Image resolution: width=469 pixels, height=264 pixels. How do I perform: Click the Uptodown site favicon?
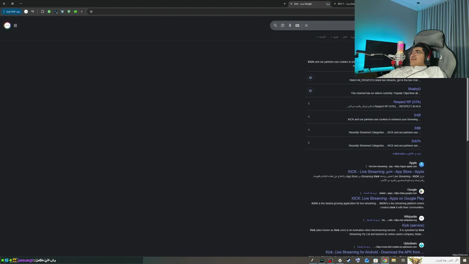coord(421,245)
